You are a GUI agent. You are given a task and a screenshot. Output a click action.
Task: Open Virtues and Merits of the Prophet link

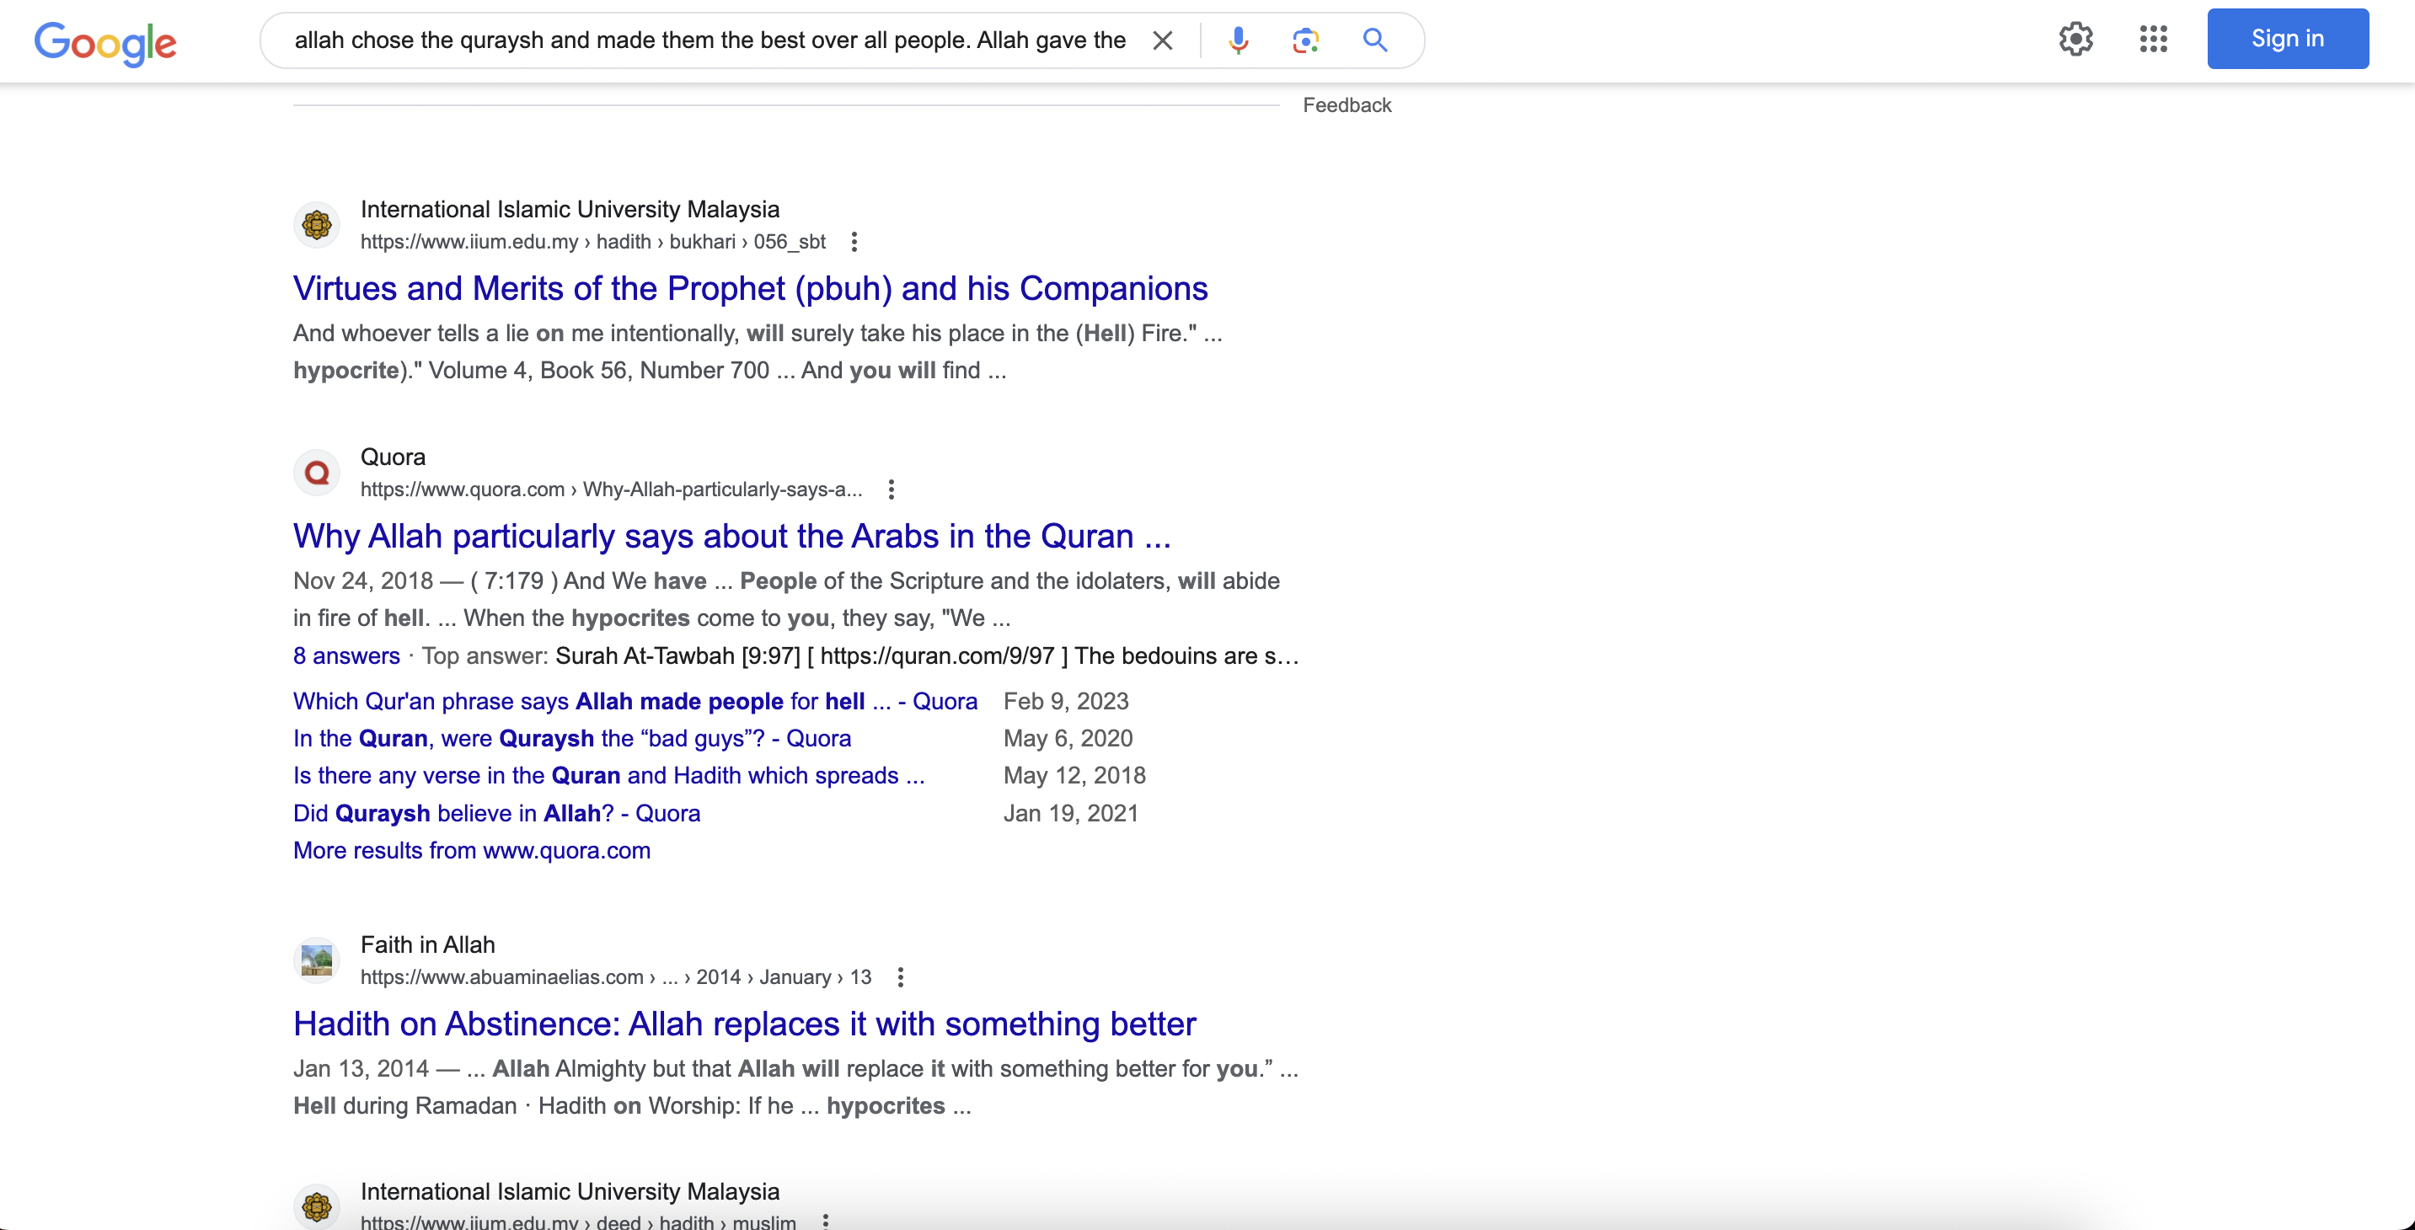pos(750,289)
